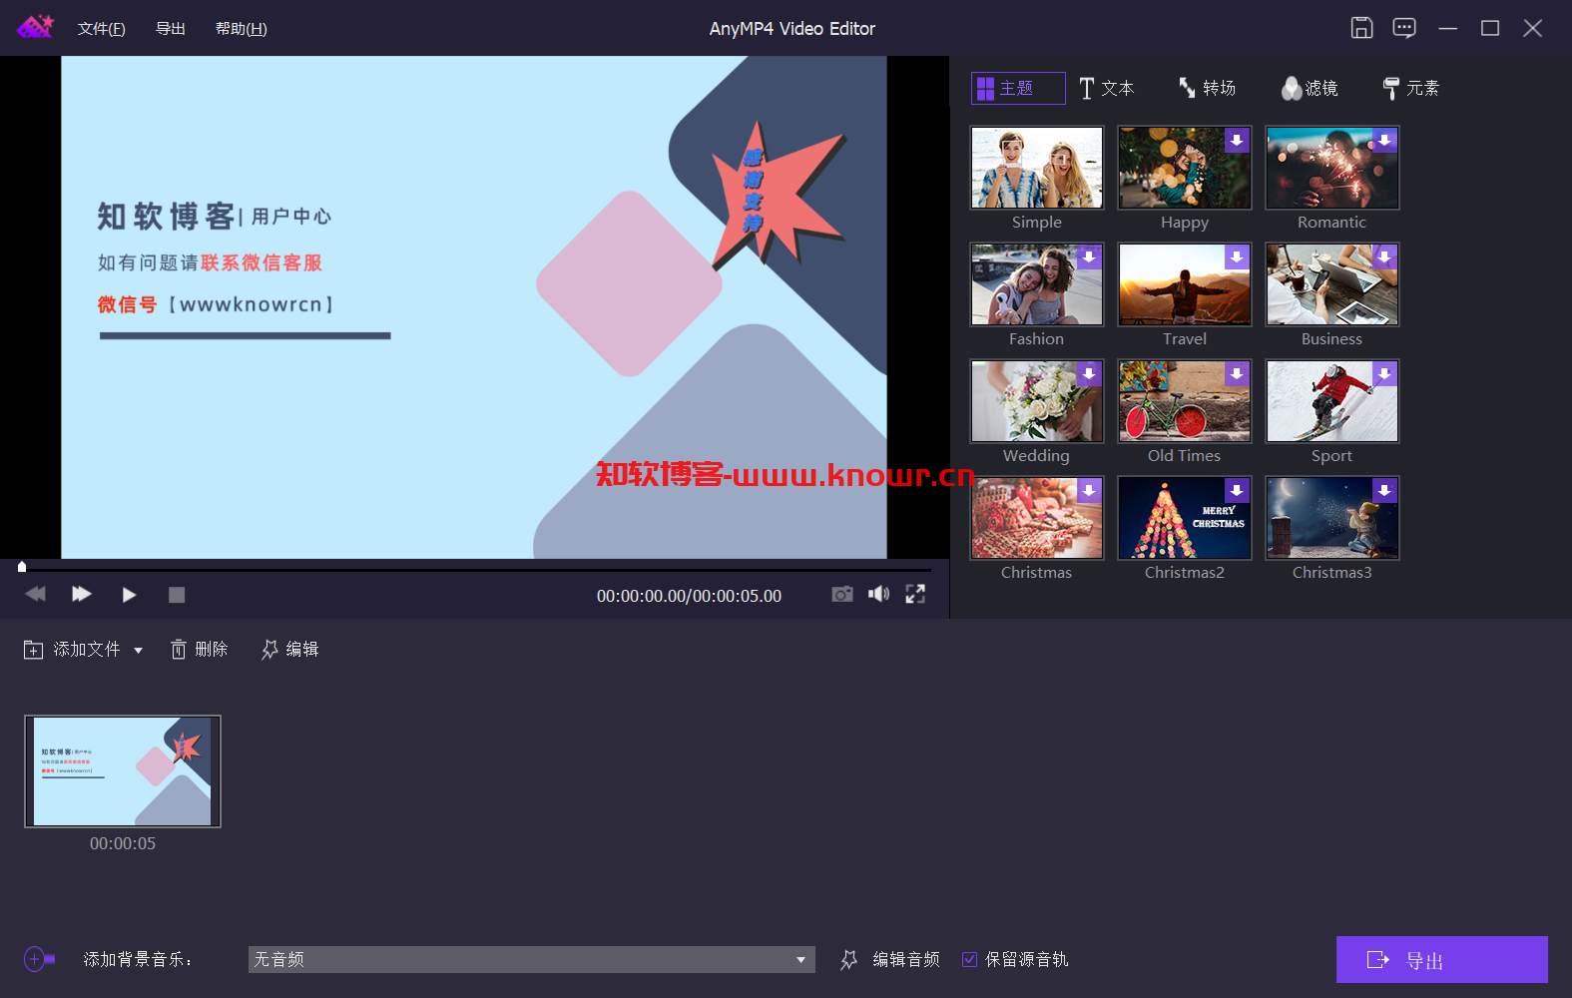The image size is (1572, 998).
Task: Click the 删除 (delete) trash button
Action: [x=200, y=650]
